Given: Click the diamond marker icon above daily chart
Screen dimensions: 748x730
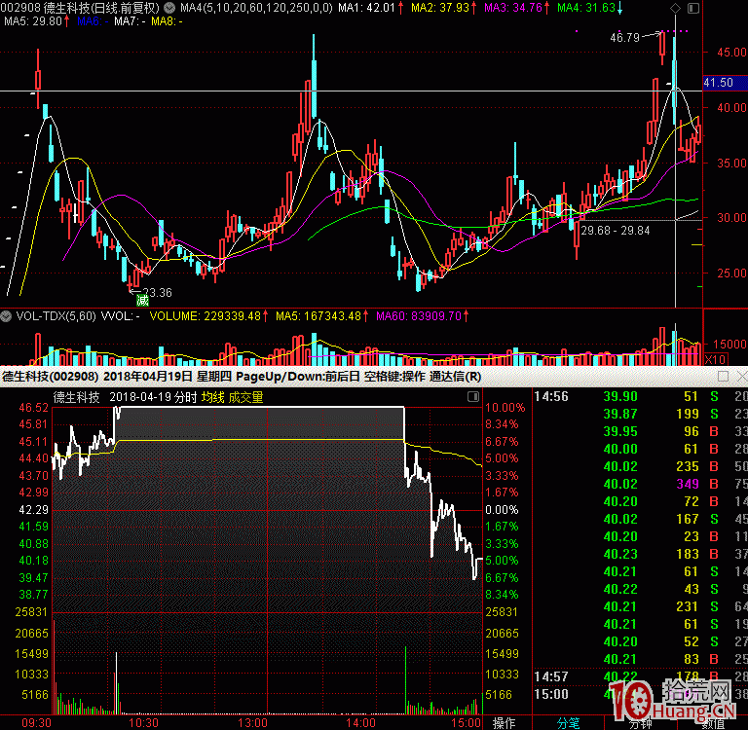Looking at the screenshot, I should [x=675, y=8].
